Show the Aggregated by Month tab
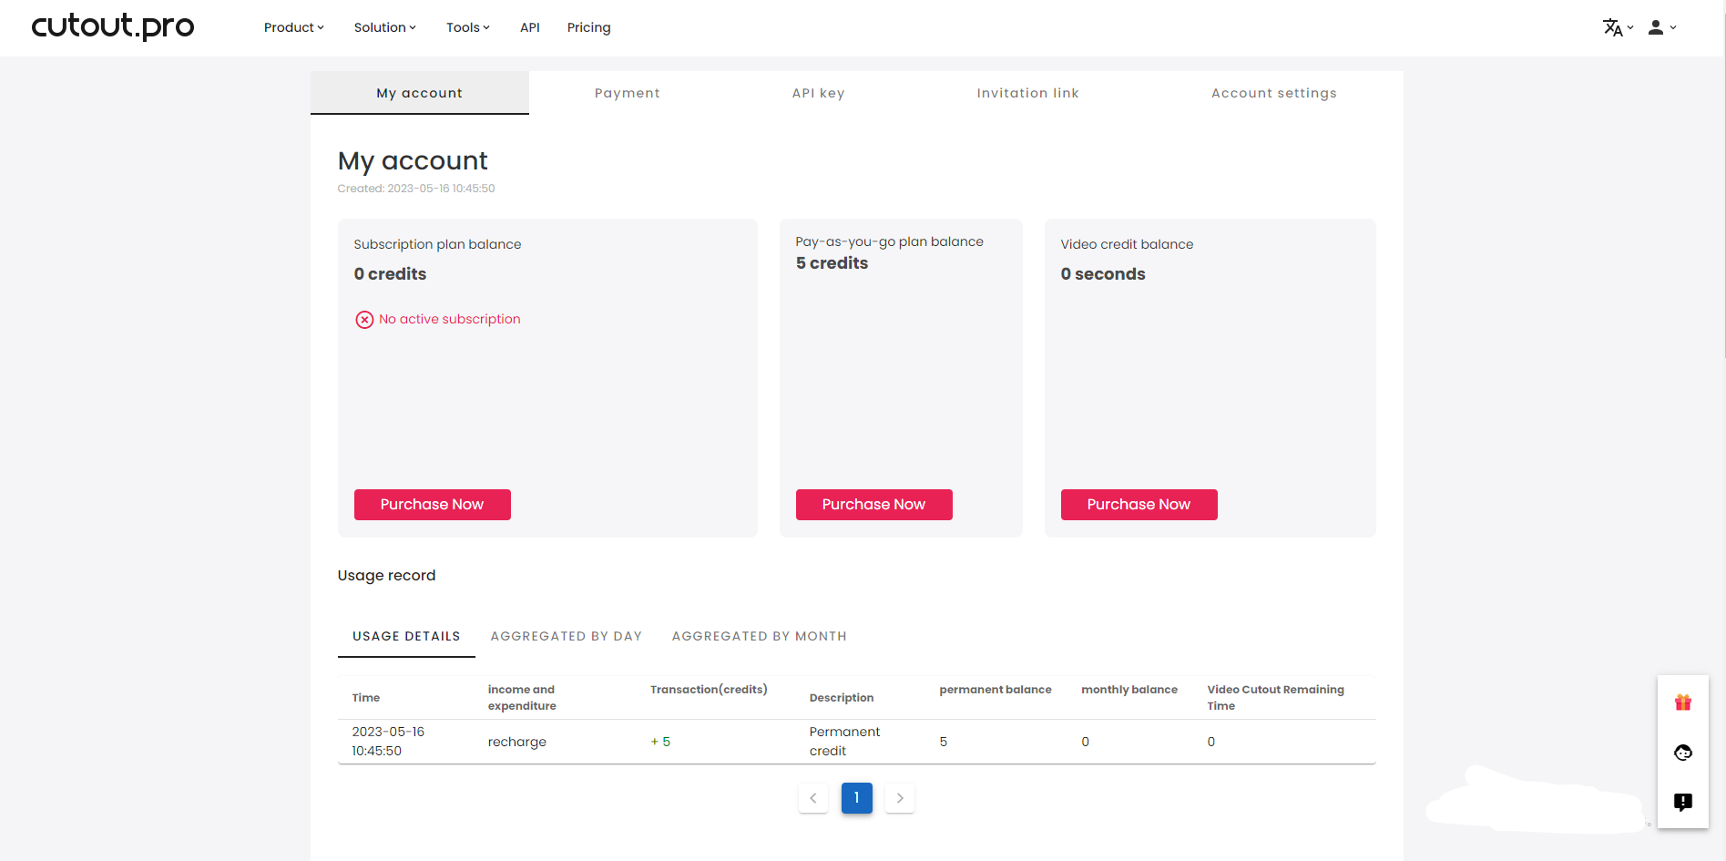This screenshot has width=1726, height=861. coord(759,636)
